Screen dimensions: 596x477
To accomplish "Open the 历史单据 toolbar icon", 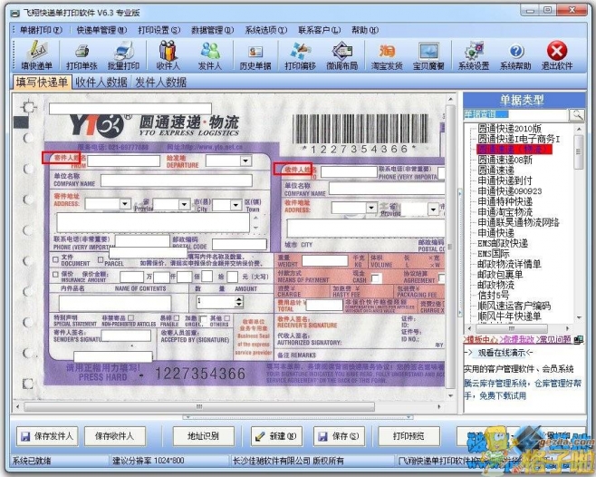I will coord(255,55).
